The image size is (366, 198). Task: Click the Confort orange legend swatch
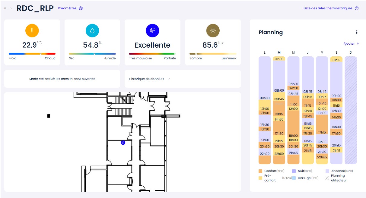(x=260, y=171)
